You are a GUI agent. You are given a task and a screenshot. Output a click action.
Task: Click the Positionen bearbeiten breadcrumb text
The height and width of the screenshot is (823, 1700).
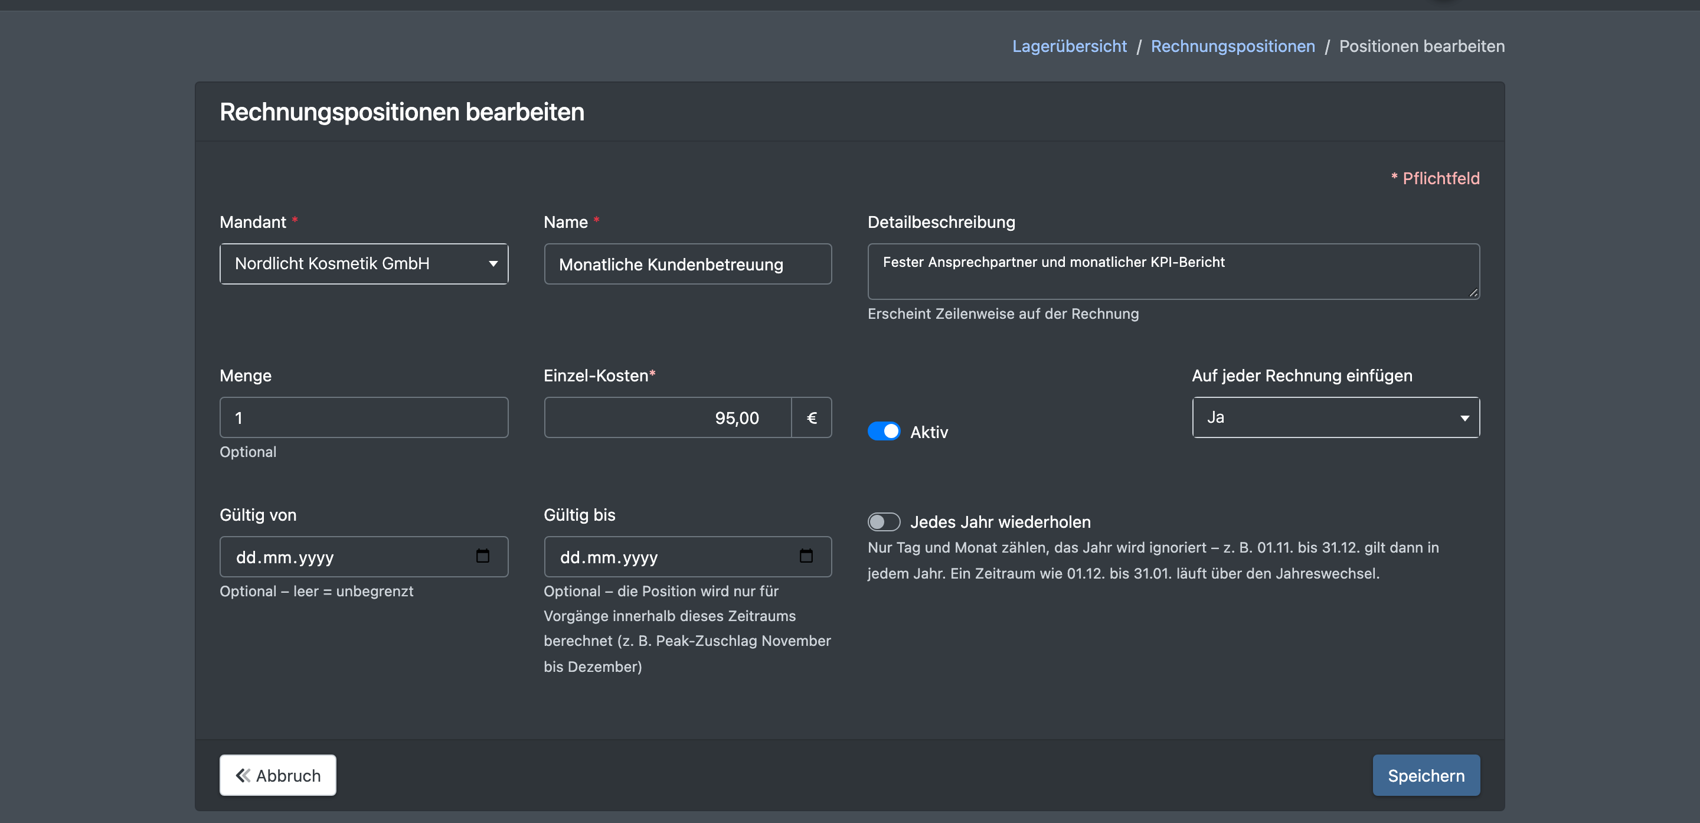(1421, 45)
